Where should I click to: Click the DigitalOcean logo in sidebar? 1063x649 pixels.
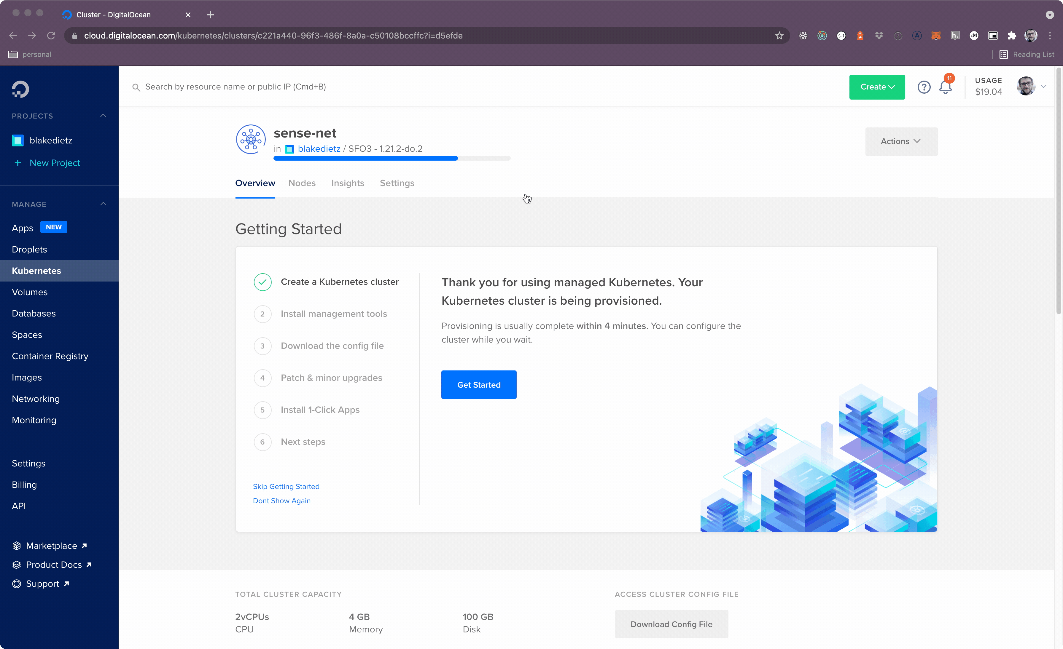coord(20,89)
